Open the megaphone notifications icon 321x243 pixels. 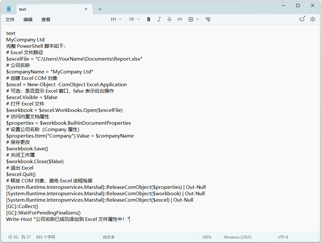coord(302,19)
